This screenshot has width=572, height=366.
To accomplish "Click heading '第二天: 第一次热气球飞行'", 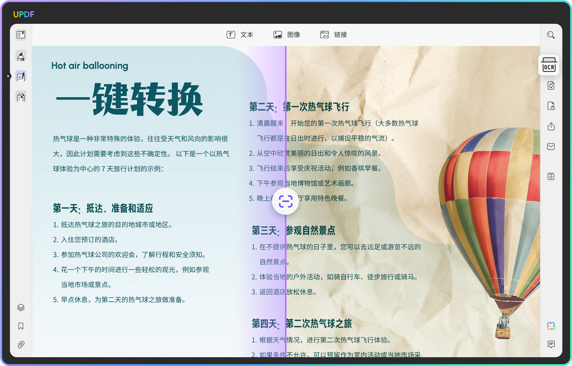I will [299, 107].
